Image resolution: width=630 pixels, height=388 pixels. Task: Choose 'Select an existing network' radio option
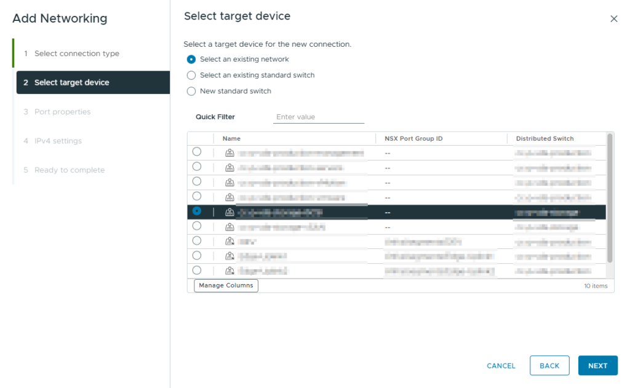click(191, 60)
